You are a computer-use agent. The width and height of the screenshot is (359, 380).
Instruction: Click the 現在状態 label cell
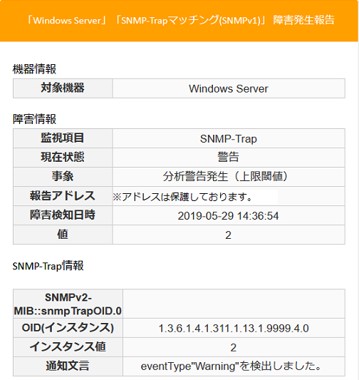coord(63,158)
